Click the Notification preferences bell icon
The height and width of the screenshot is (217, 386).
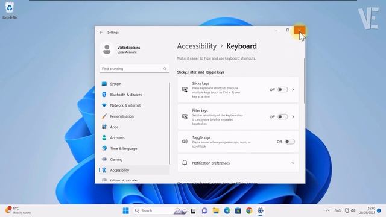(185, 163)
